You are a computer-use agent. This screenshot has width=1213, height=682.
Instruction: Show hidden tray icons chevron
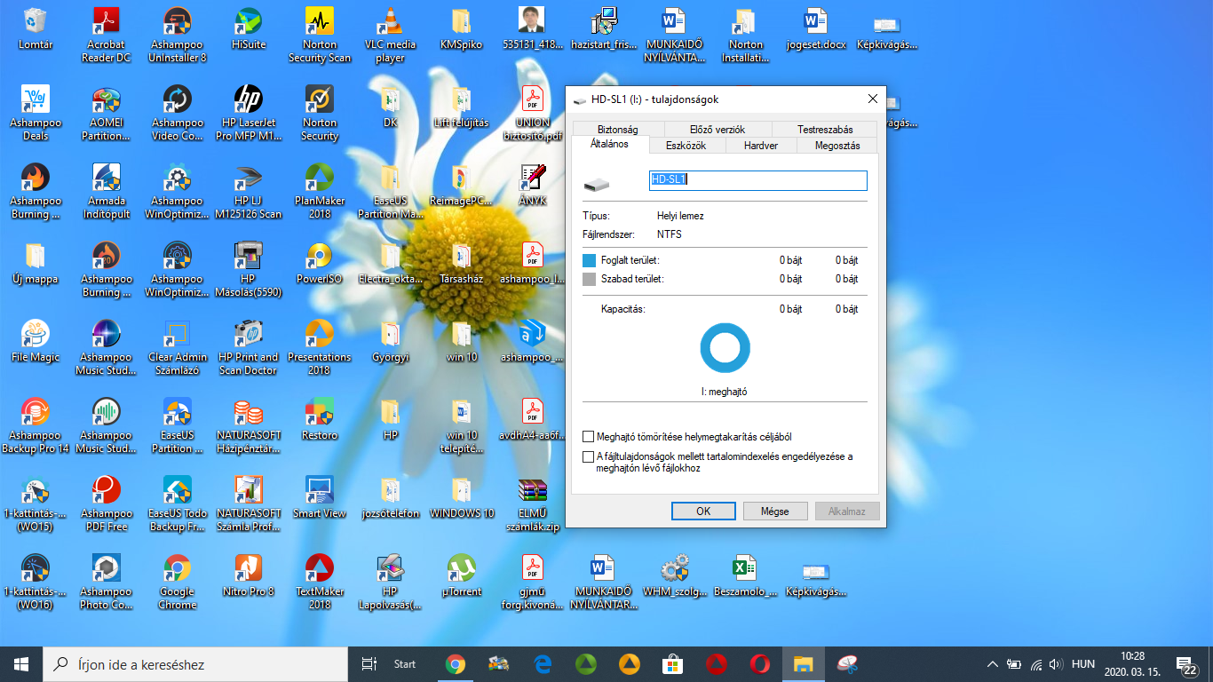point(993,664)
